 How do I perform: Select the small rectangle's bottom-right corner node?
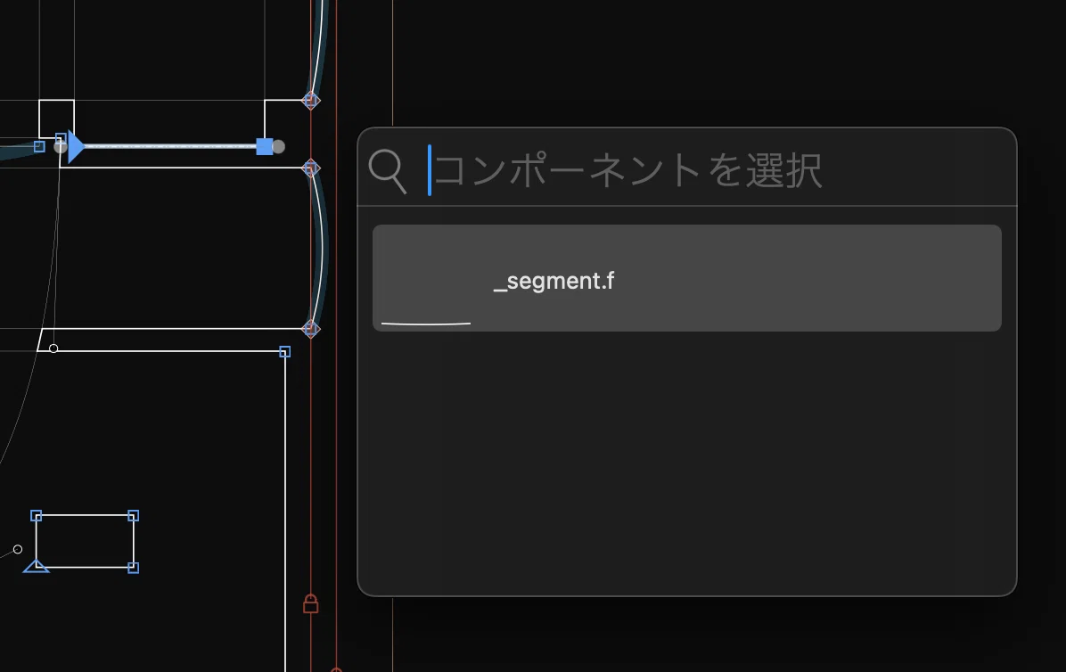(x=134, y=568)
